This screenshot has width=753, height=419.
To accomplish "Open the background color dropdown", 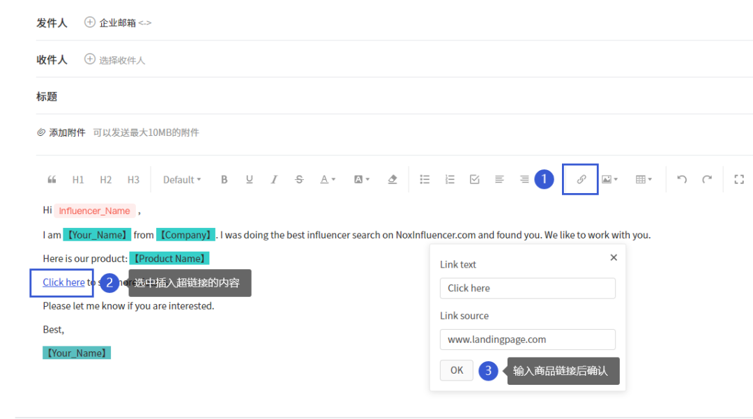I will [x=362, y=180].
